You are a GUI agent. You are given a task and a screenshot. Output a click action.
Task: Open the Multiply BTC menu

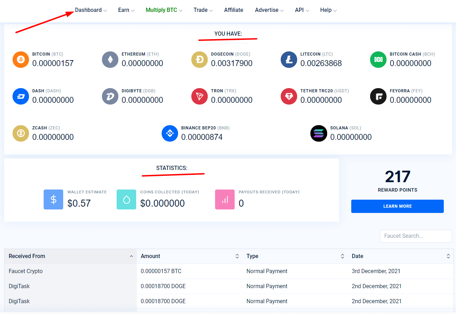[x=164, y=10]
